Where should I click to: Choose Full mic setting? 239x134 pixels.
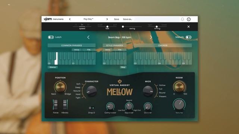[x=161, y=89]
